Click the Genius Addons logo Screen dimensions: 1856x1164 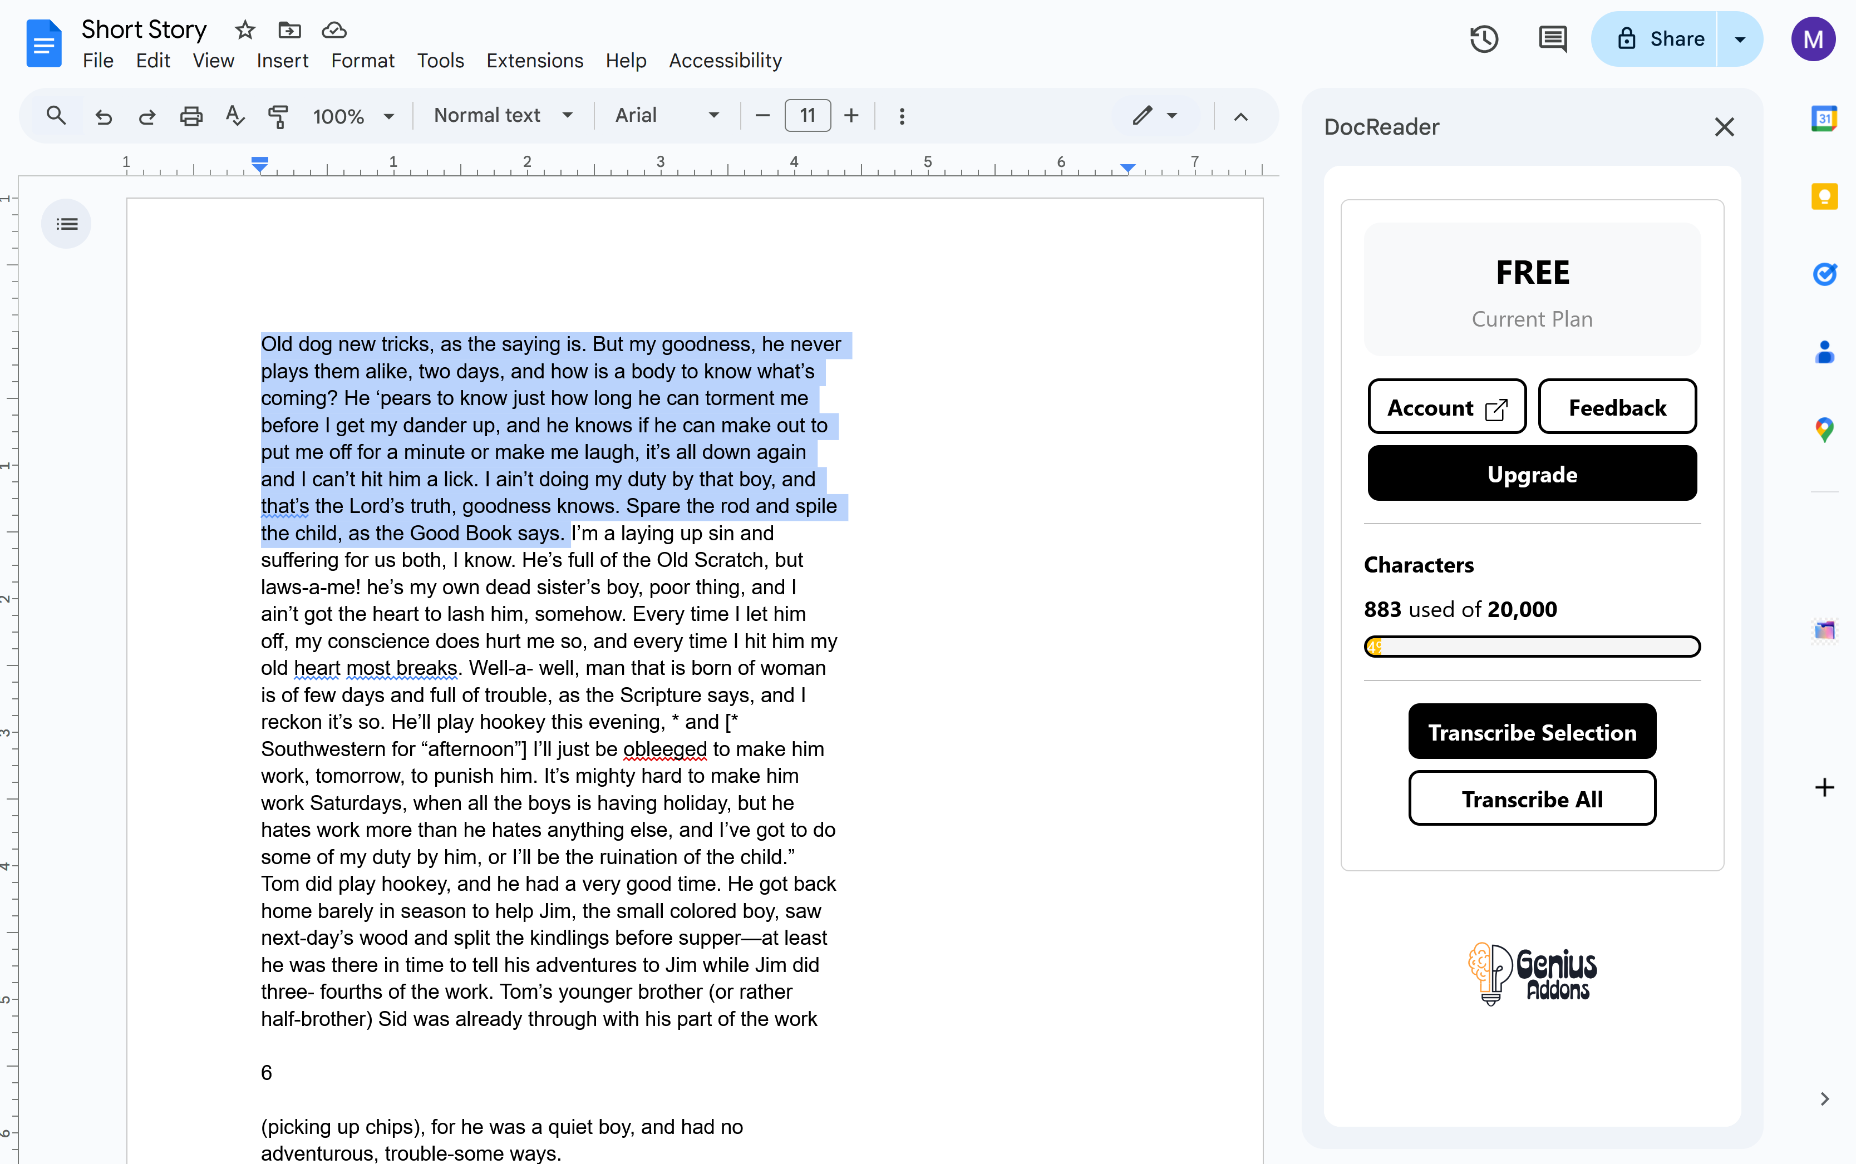pyautogui.click(x=1532, y=975)
